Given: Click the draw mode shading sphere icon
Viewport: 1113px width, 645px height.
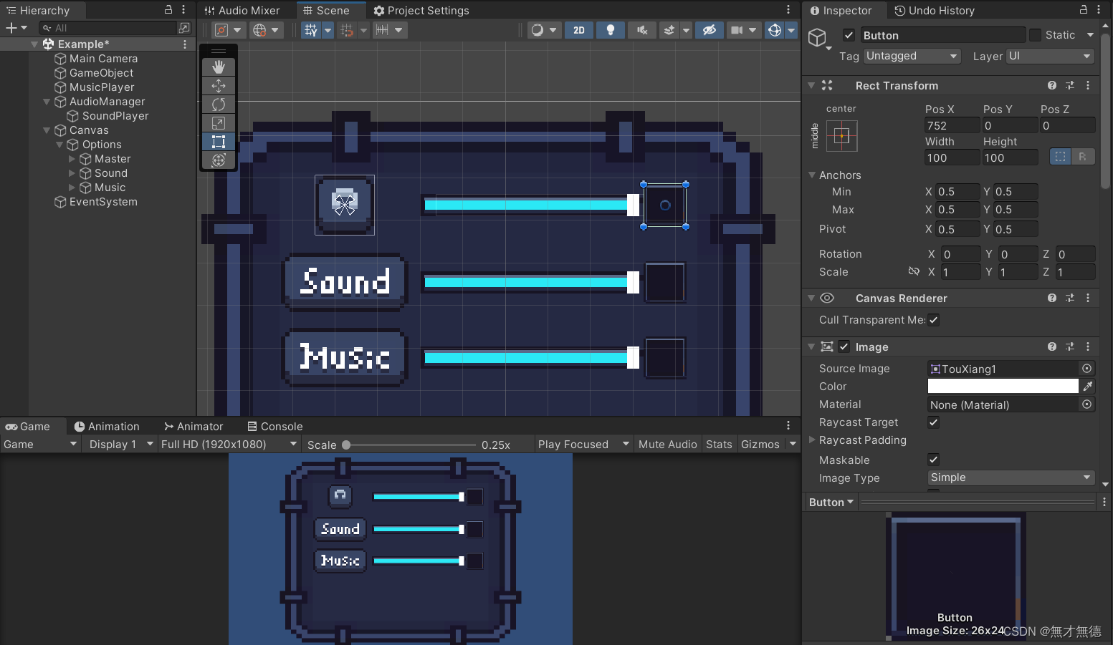Looking at the screenshot, I should [x=537, y=30].
